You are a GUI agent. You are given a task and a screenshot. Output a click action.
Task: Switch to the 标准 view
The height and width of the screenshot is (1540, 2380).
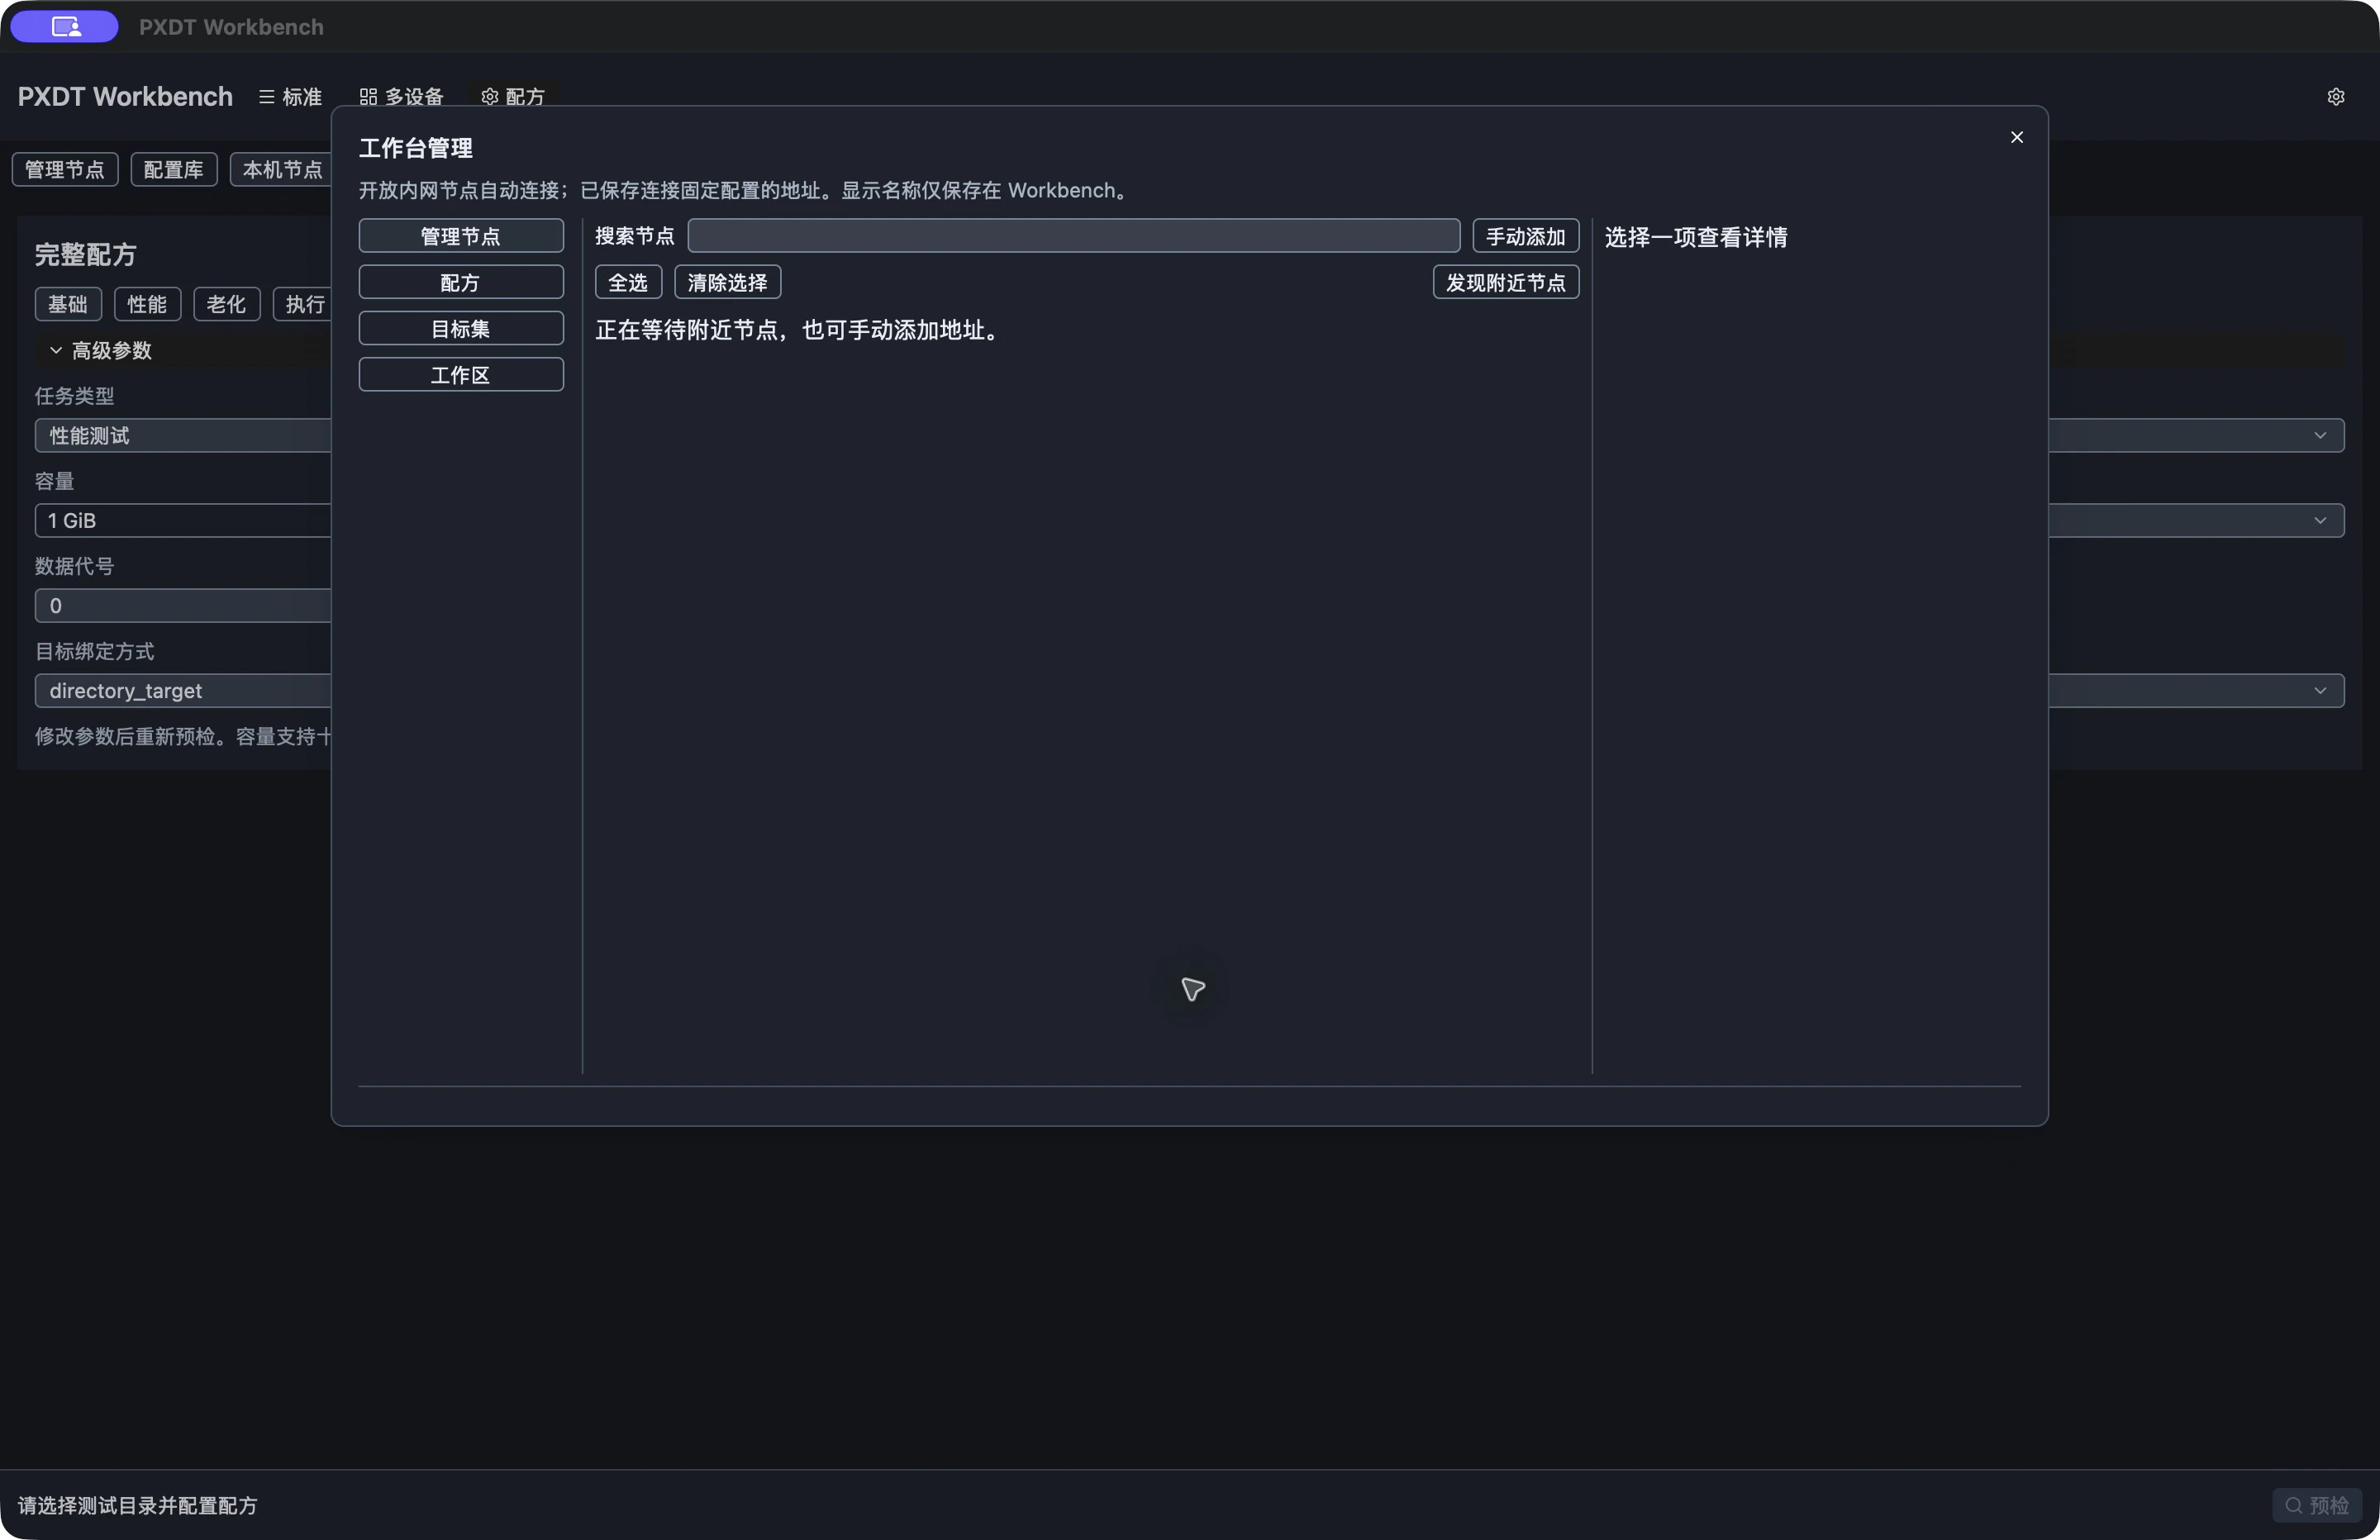pos(291,97)
